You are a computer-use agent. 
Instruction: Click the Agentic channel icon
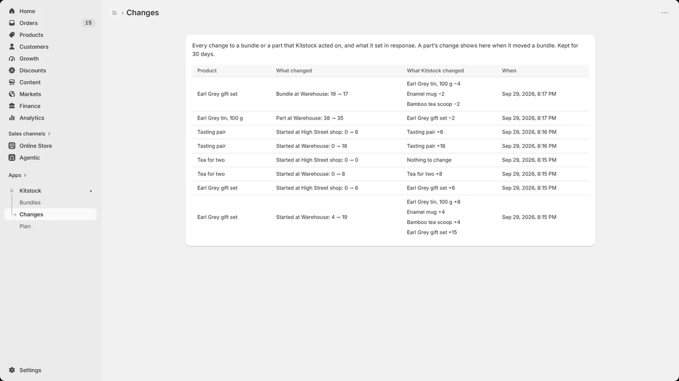12,158
